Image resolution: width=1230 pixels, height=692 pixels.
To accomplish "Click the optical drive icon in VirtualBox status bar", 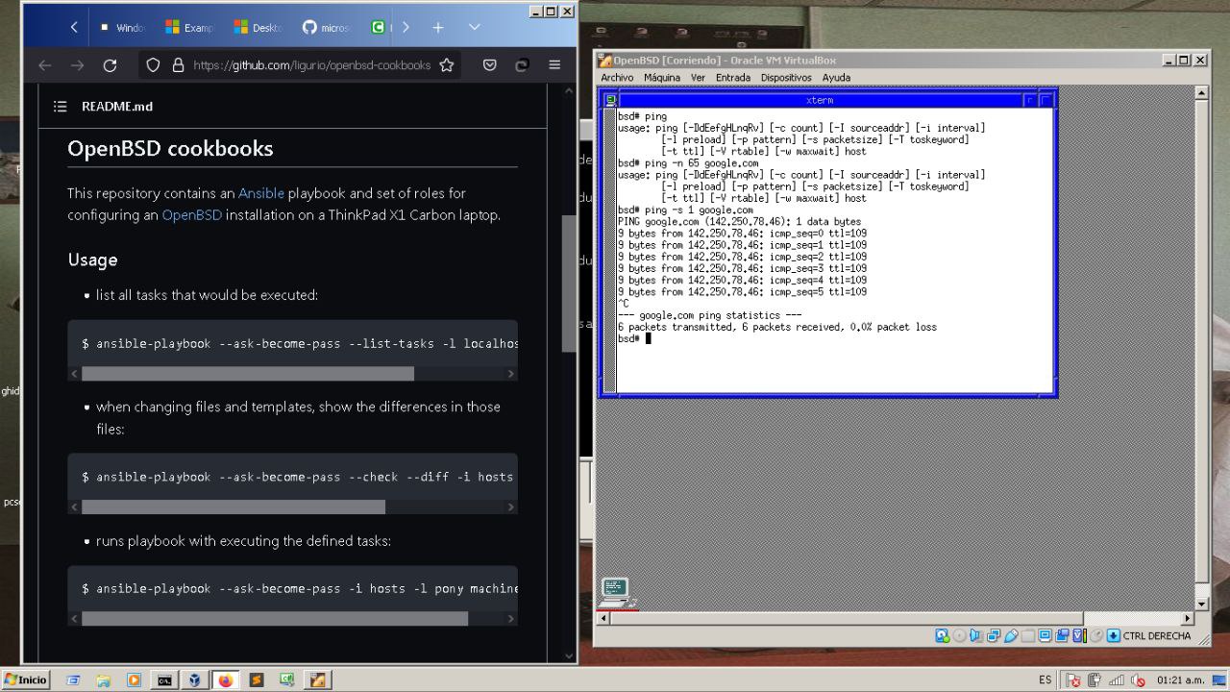I will [x=958, y=635].
